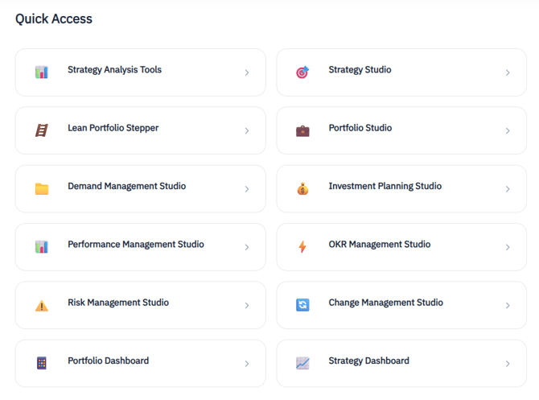This screenshot has height=400, width=539.
Task: Click the calculator icon for Portfolio Dashboard
Action: 42,364
